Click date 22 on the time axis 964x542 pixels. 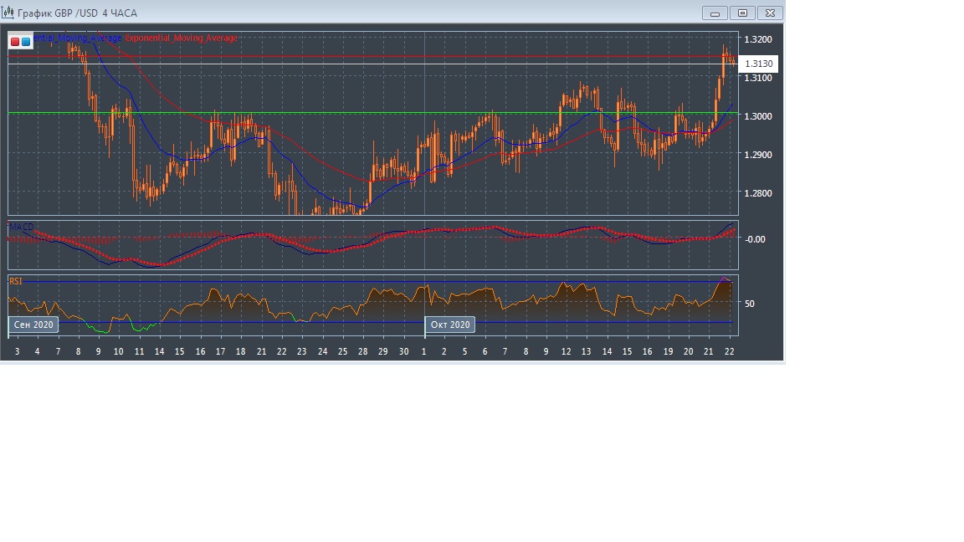[729, 351]
